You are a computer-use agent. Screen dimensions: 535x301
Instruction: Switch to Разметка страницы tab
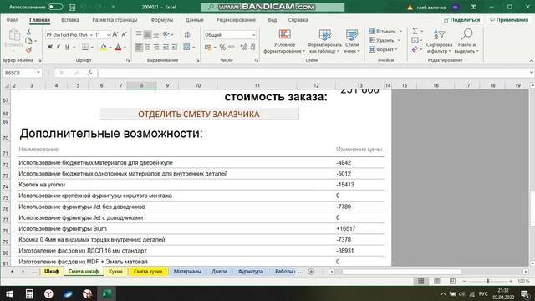point(115,20)
